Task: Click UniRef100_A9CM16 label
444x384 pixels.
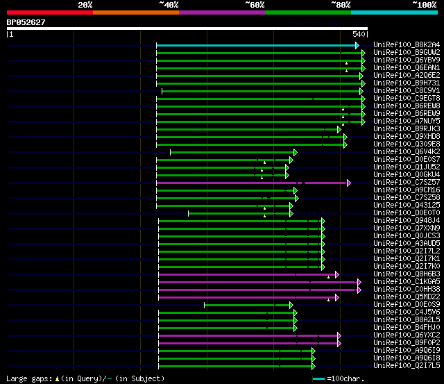Action: [x=407, y=190]
